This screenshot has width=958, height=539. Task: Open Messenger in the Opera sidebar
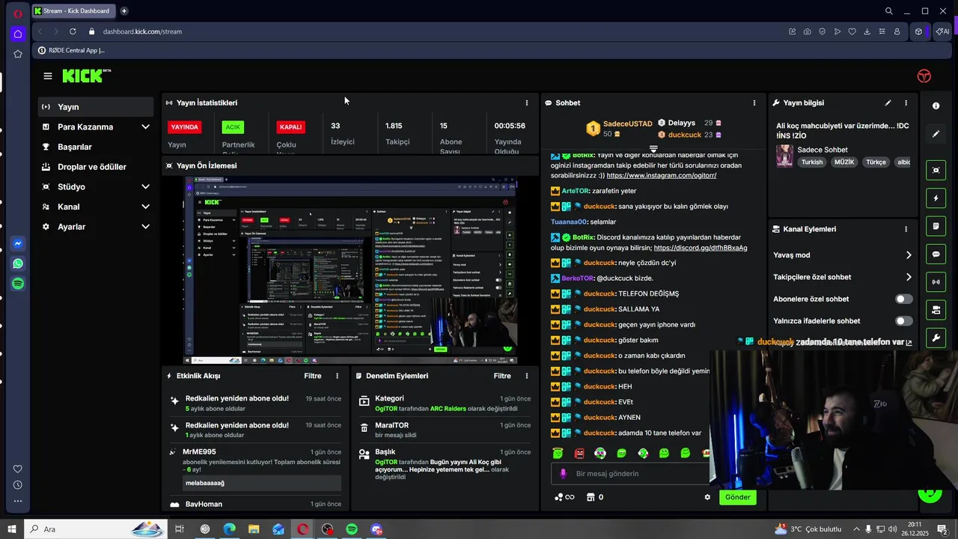tap(18, 243)
